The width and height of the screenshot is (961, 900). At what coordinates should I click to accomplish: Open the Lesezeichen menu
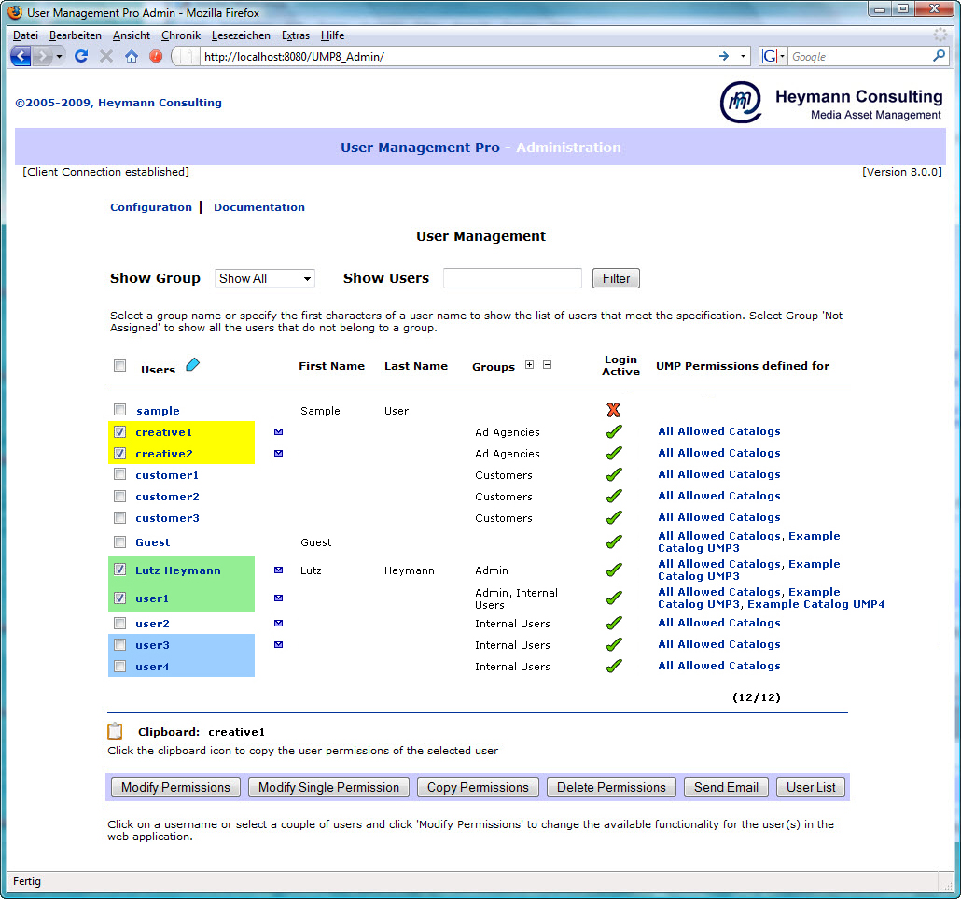(241, 35)
